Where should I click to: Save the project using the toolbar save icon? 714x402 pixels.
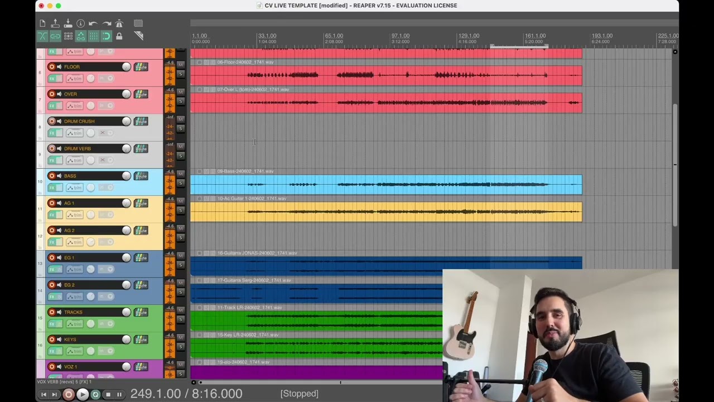68,23
